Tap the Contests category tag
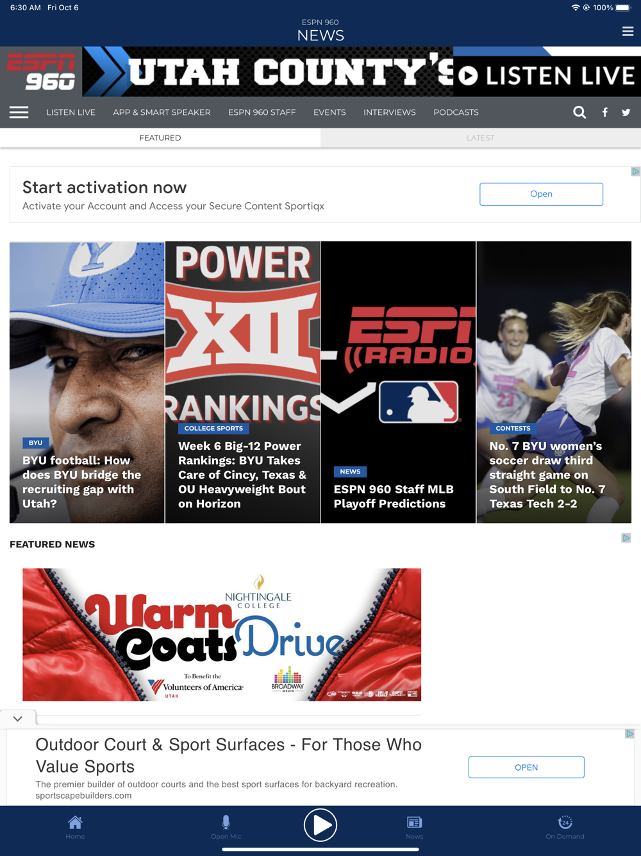 pos(513,428)
